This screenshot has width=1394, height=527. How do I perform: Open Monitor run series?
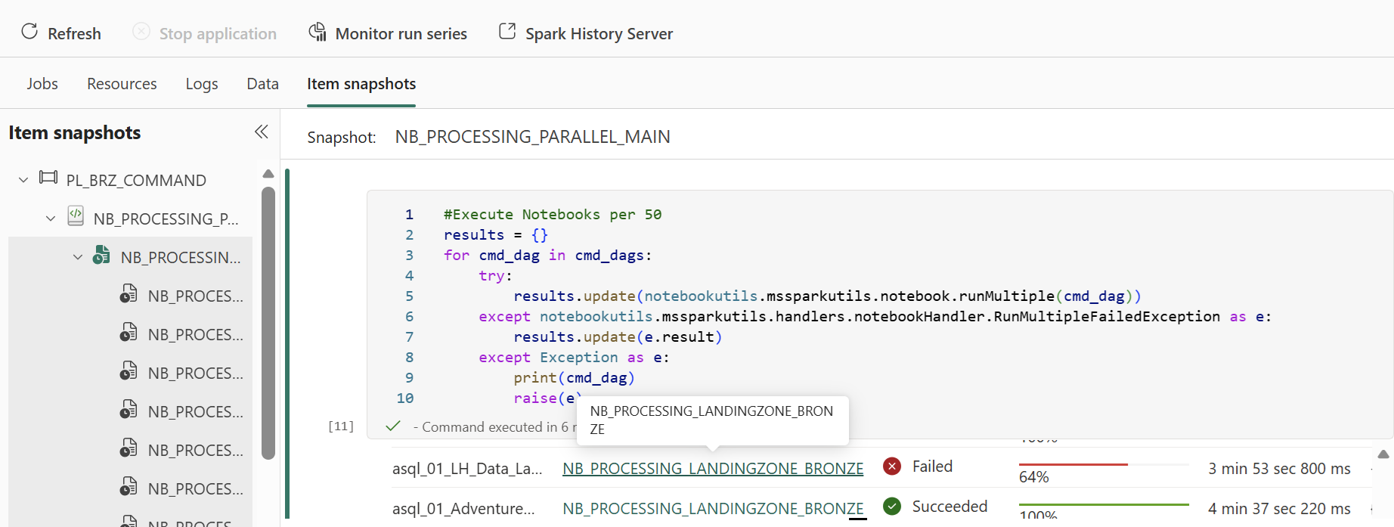pos(388,33)
